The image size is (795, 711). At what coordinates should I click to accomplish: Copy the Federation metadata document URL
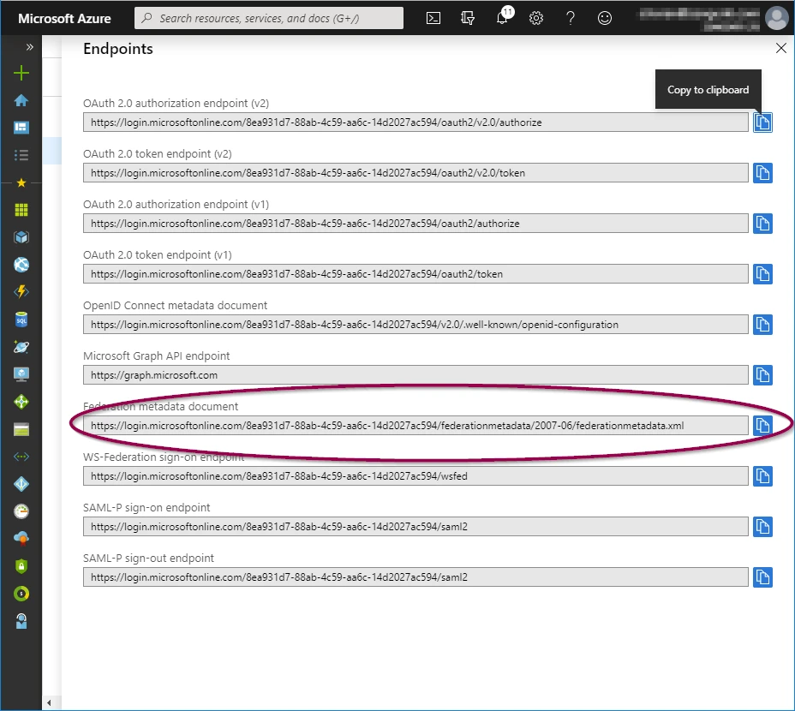[x=762, y=426]
